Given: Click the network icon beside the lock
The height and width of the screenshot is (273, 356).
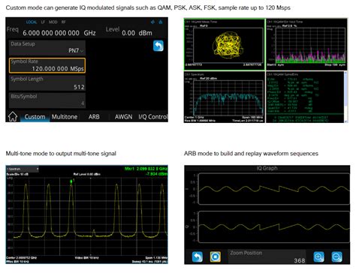Looking at the screenshot, I should 152,22.
